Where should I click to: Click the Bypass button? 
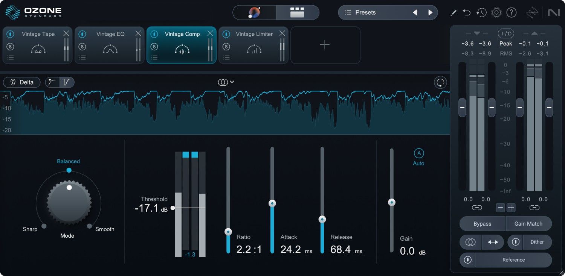(482, 224)
